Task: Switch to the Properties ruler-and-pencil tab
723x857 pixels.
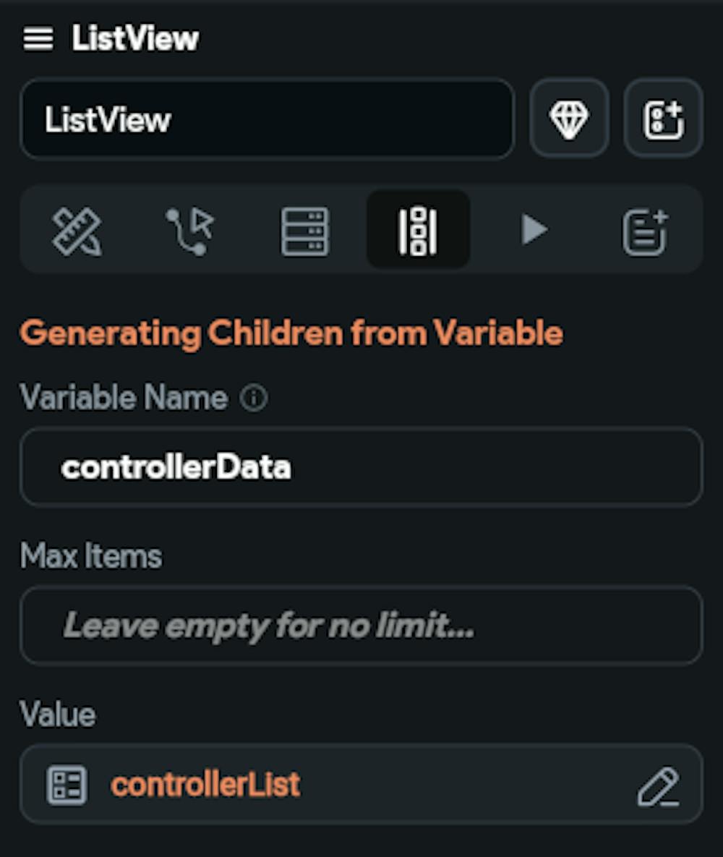Action: [77, 231]
